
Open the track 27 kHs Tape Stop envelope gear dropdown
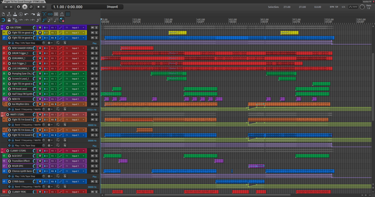pyautogui.click(x=50, y=43)
